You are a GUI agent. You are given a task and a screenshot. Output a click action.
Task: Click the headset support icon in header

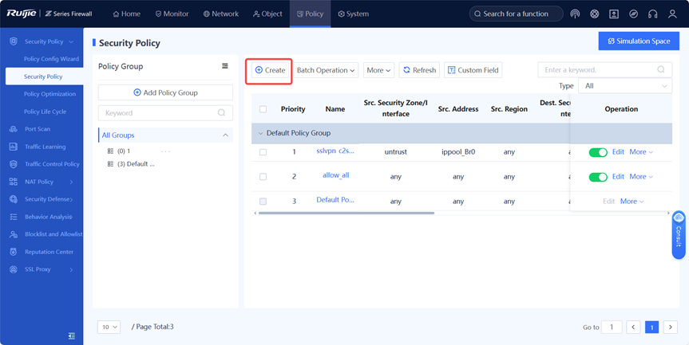pos(653,14)
